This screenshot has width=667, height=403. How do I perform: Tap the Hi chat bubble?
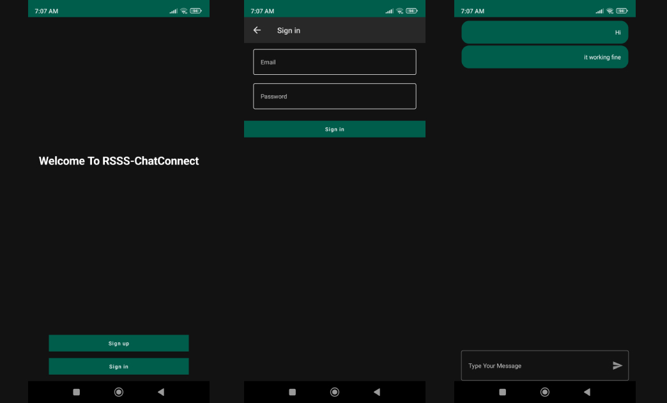pyautogui.click(x=544, y=31)
